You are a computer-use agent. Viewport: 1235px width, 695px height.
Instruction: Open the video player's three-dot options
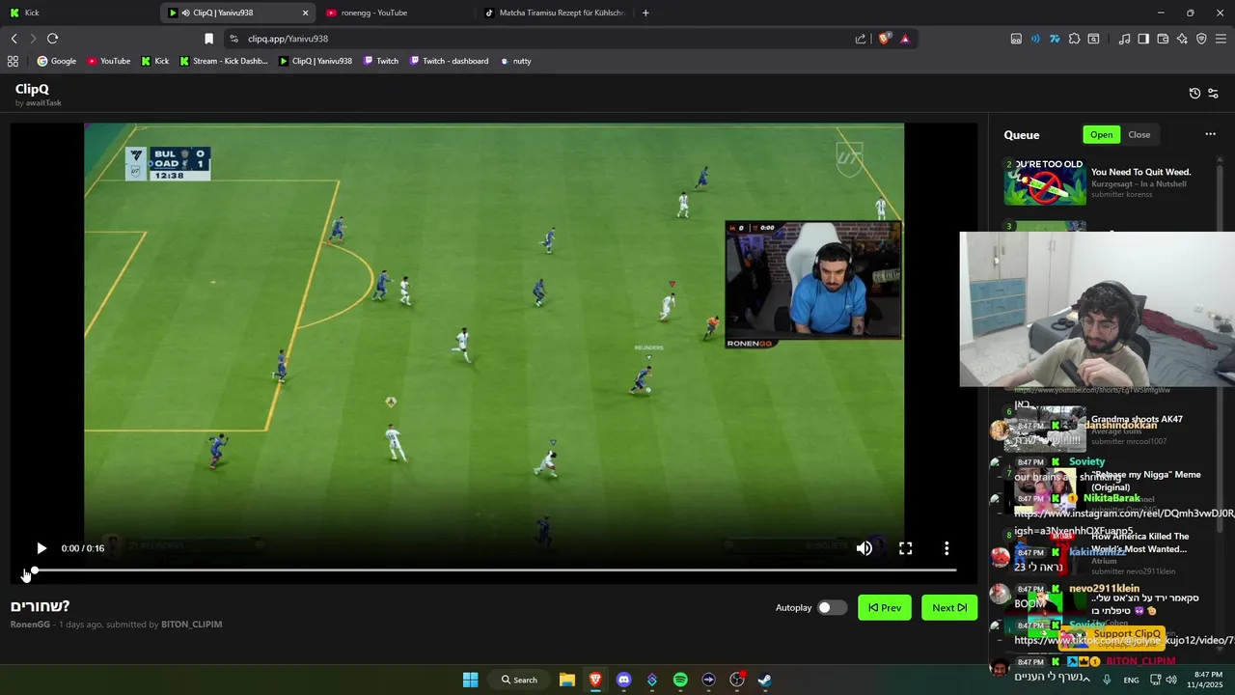[x=947, y=548]
